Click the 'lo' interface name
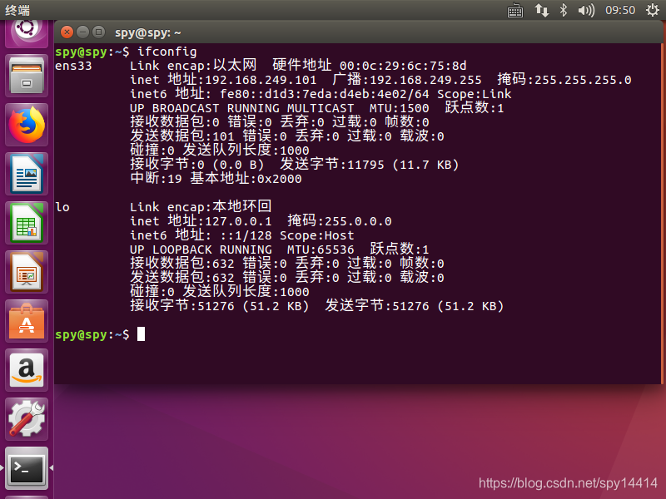The image size is (666, 499). [x=62, y=207]
